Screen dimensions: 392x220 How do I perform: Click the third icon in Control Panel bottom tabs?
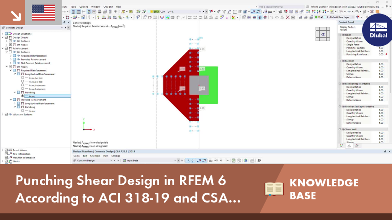click(357, 146)
